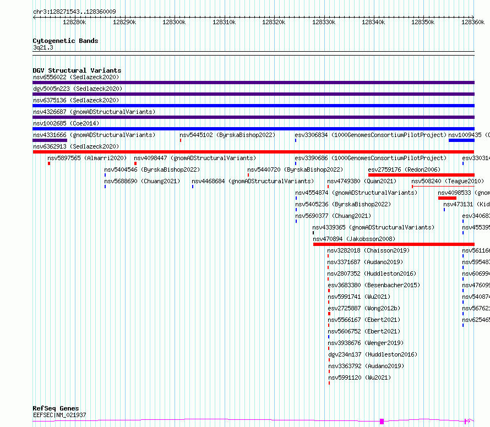Open nsv5404546 (ByrskaBishop2022) label
The image size is (490, 427).
click(x=152, y=169)
